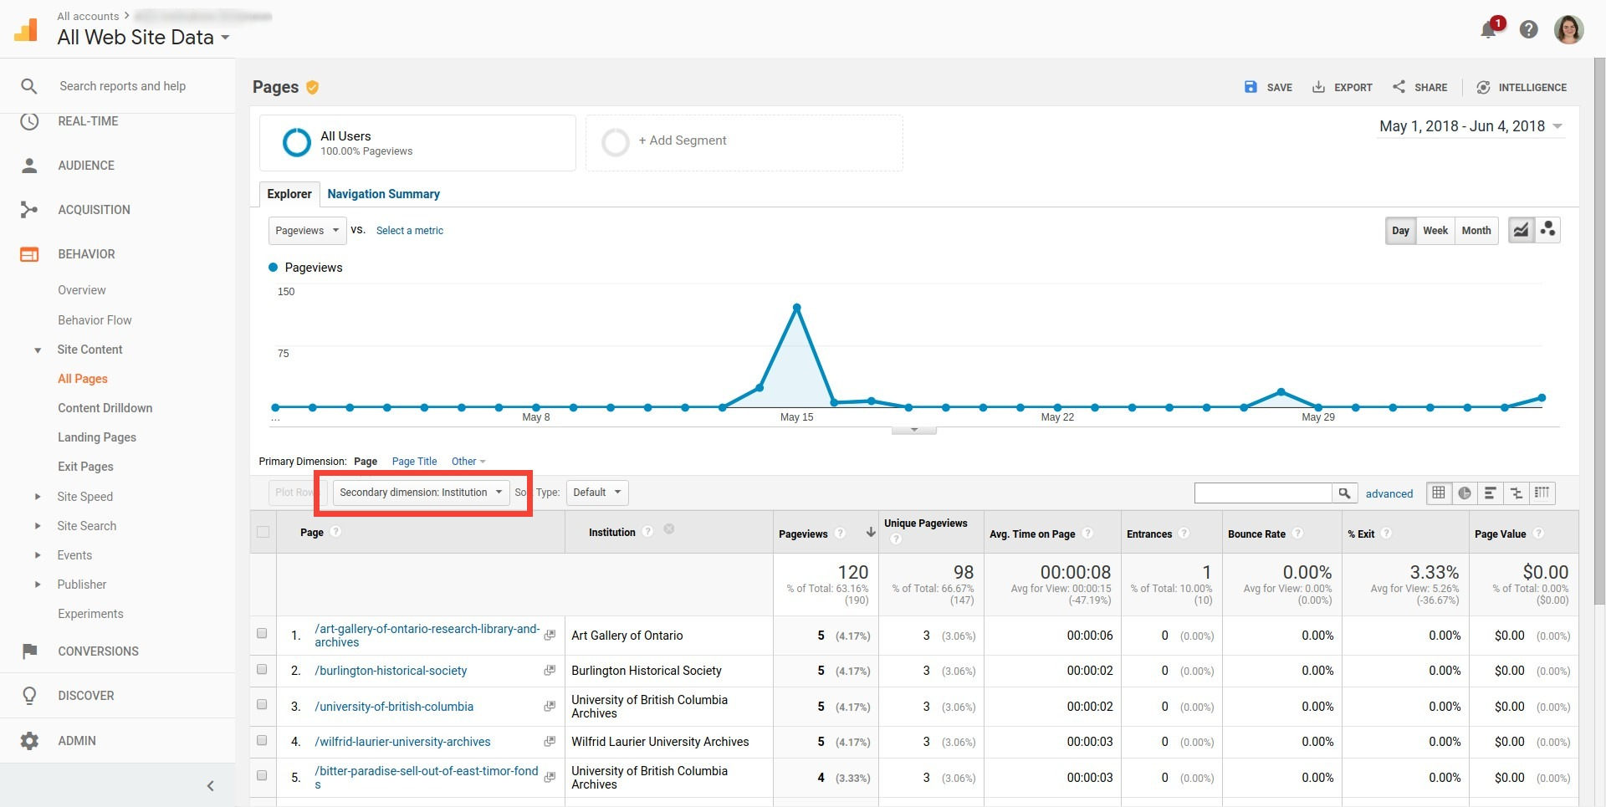Switch to motion chart view icon
Viewport: 1606px width, 807px height.
click(x=1547, y=230)
